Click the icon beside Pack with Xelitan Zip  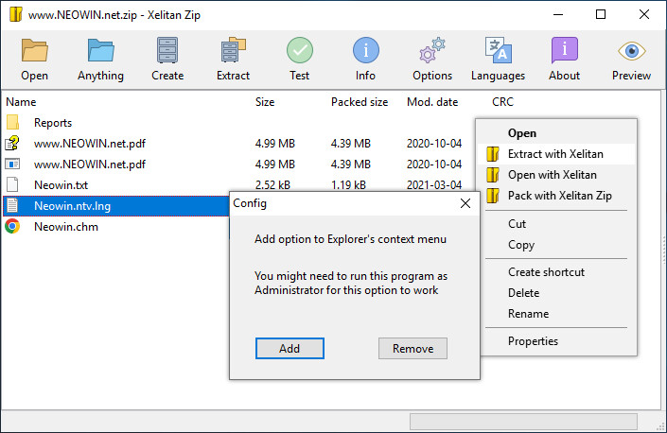coord(493,196)
